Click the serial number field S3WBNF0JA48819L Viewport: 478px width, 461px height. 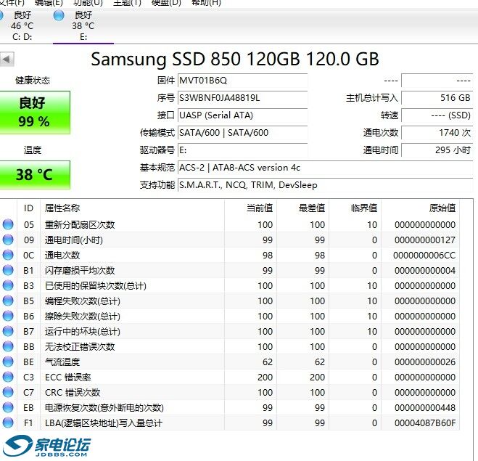click(242, 98)
